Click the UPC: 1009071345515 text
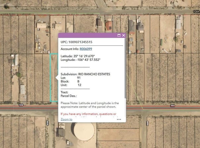Image resolution: width=200 pixels, height=148 pixels. 76,42
